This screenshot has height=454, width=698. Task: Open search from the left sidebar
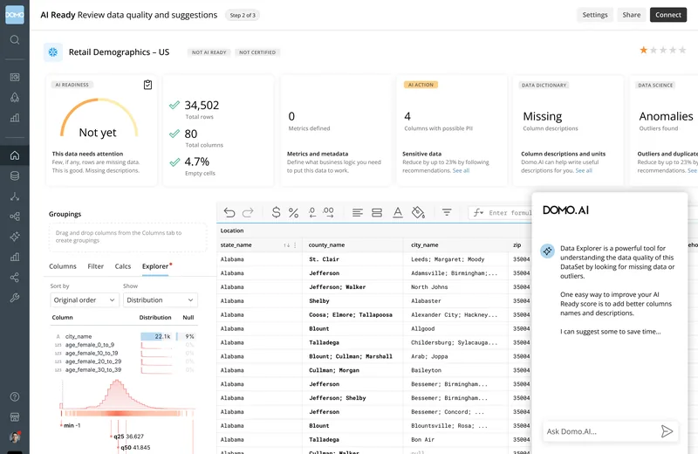coord(15,40)
